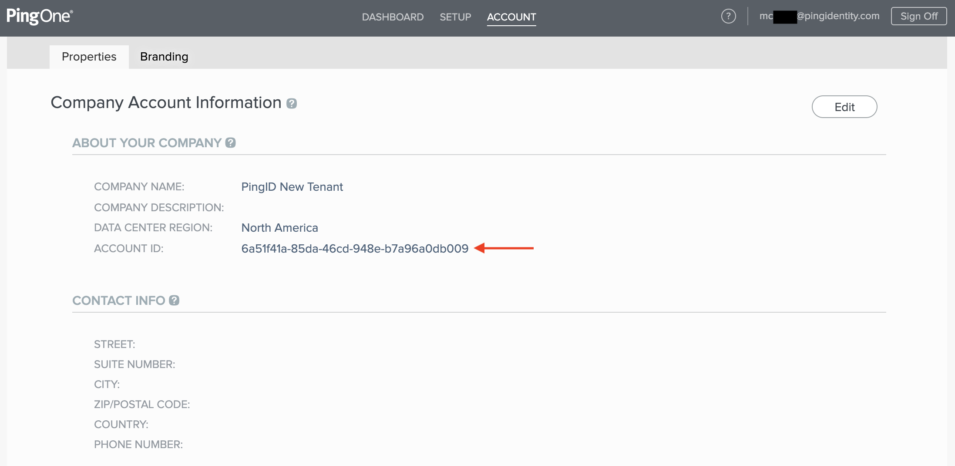Viewport: 955px width, 466px height.
Task: Click the Country field label
Action: point(121,424)
